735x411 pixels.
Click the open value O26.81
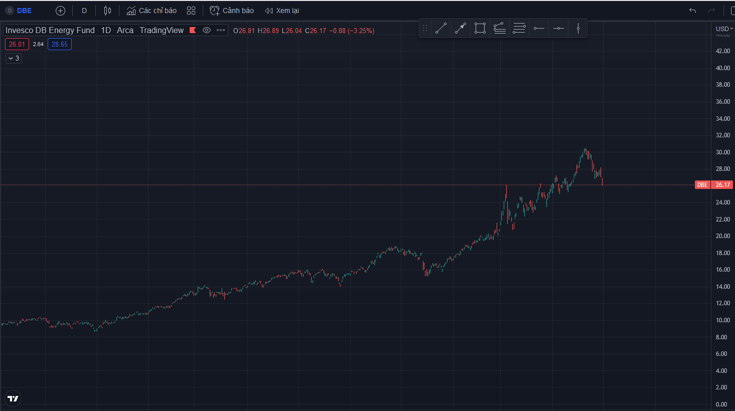244,31
